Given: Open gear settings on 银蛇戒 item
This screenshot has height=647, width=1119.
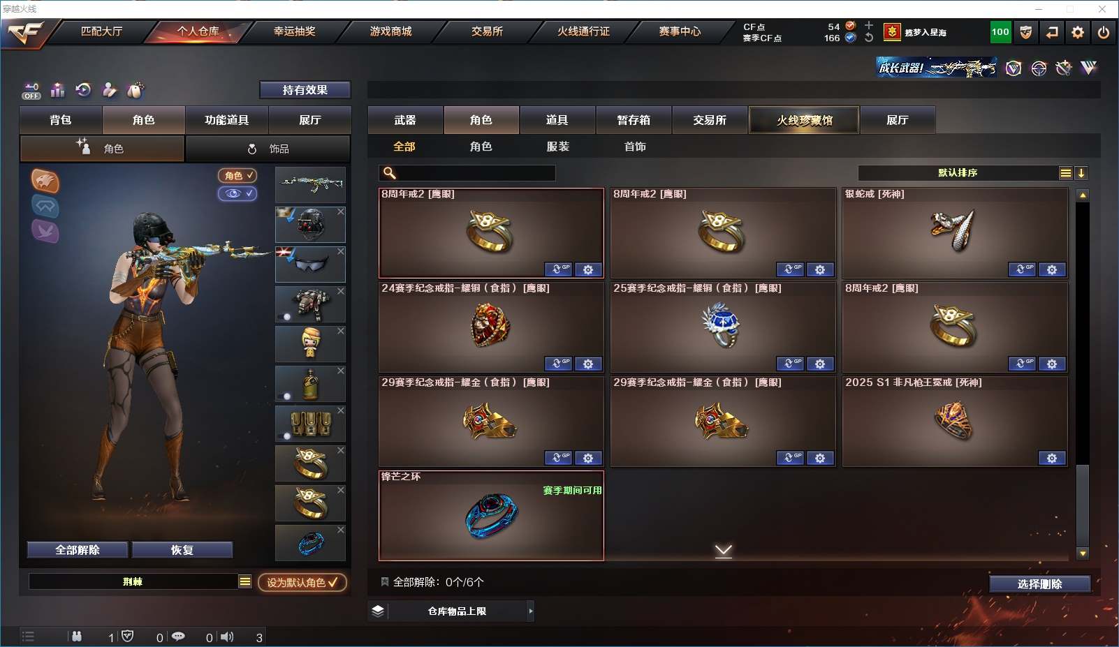Looking at the screenshot, I should (1052, 269).
